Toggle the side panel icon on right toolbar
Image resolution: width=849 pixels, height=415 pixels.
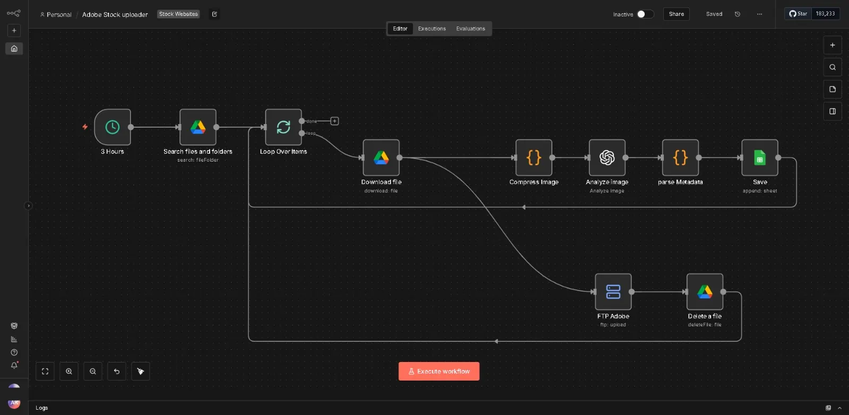[x=833, y=111]
